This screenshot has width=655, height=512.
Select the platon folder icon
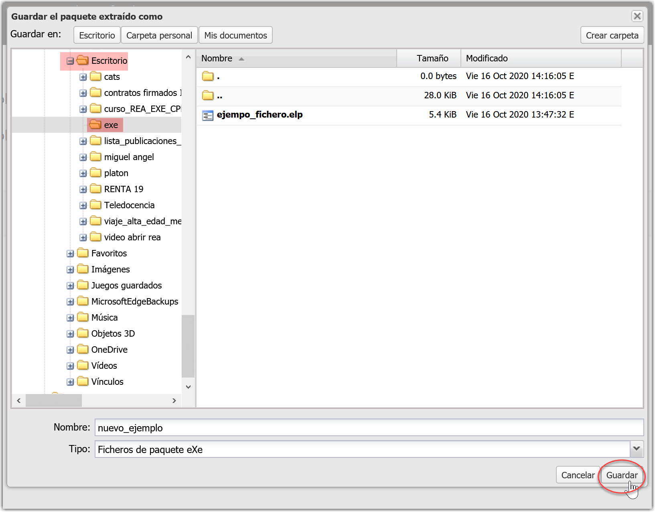click(96, 173)
